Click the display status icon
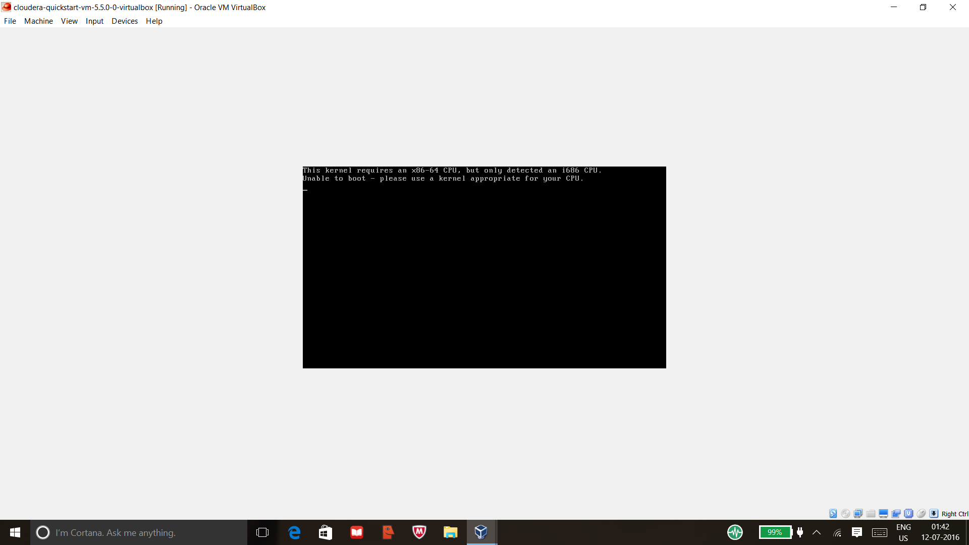This screenshot has width=969, height=545. 883,513
